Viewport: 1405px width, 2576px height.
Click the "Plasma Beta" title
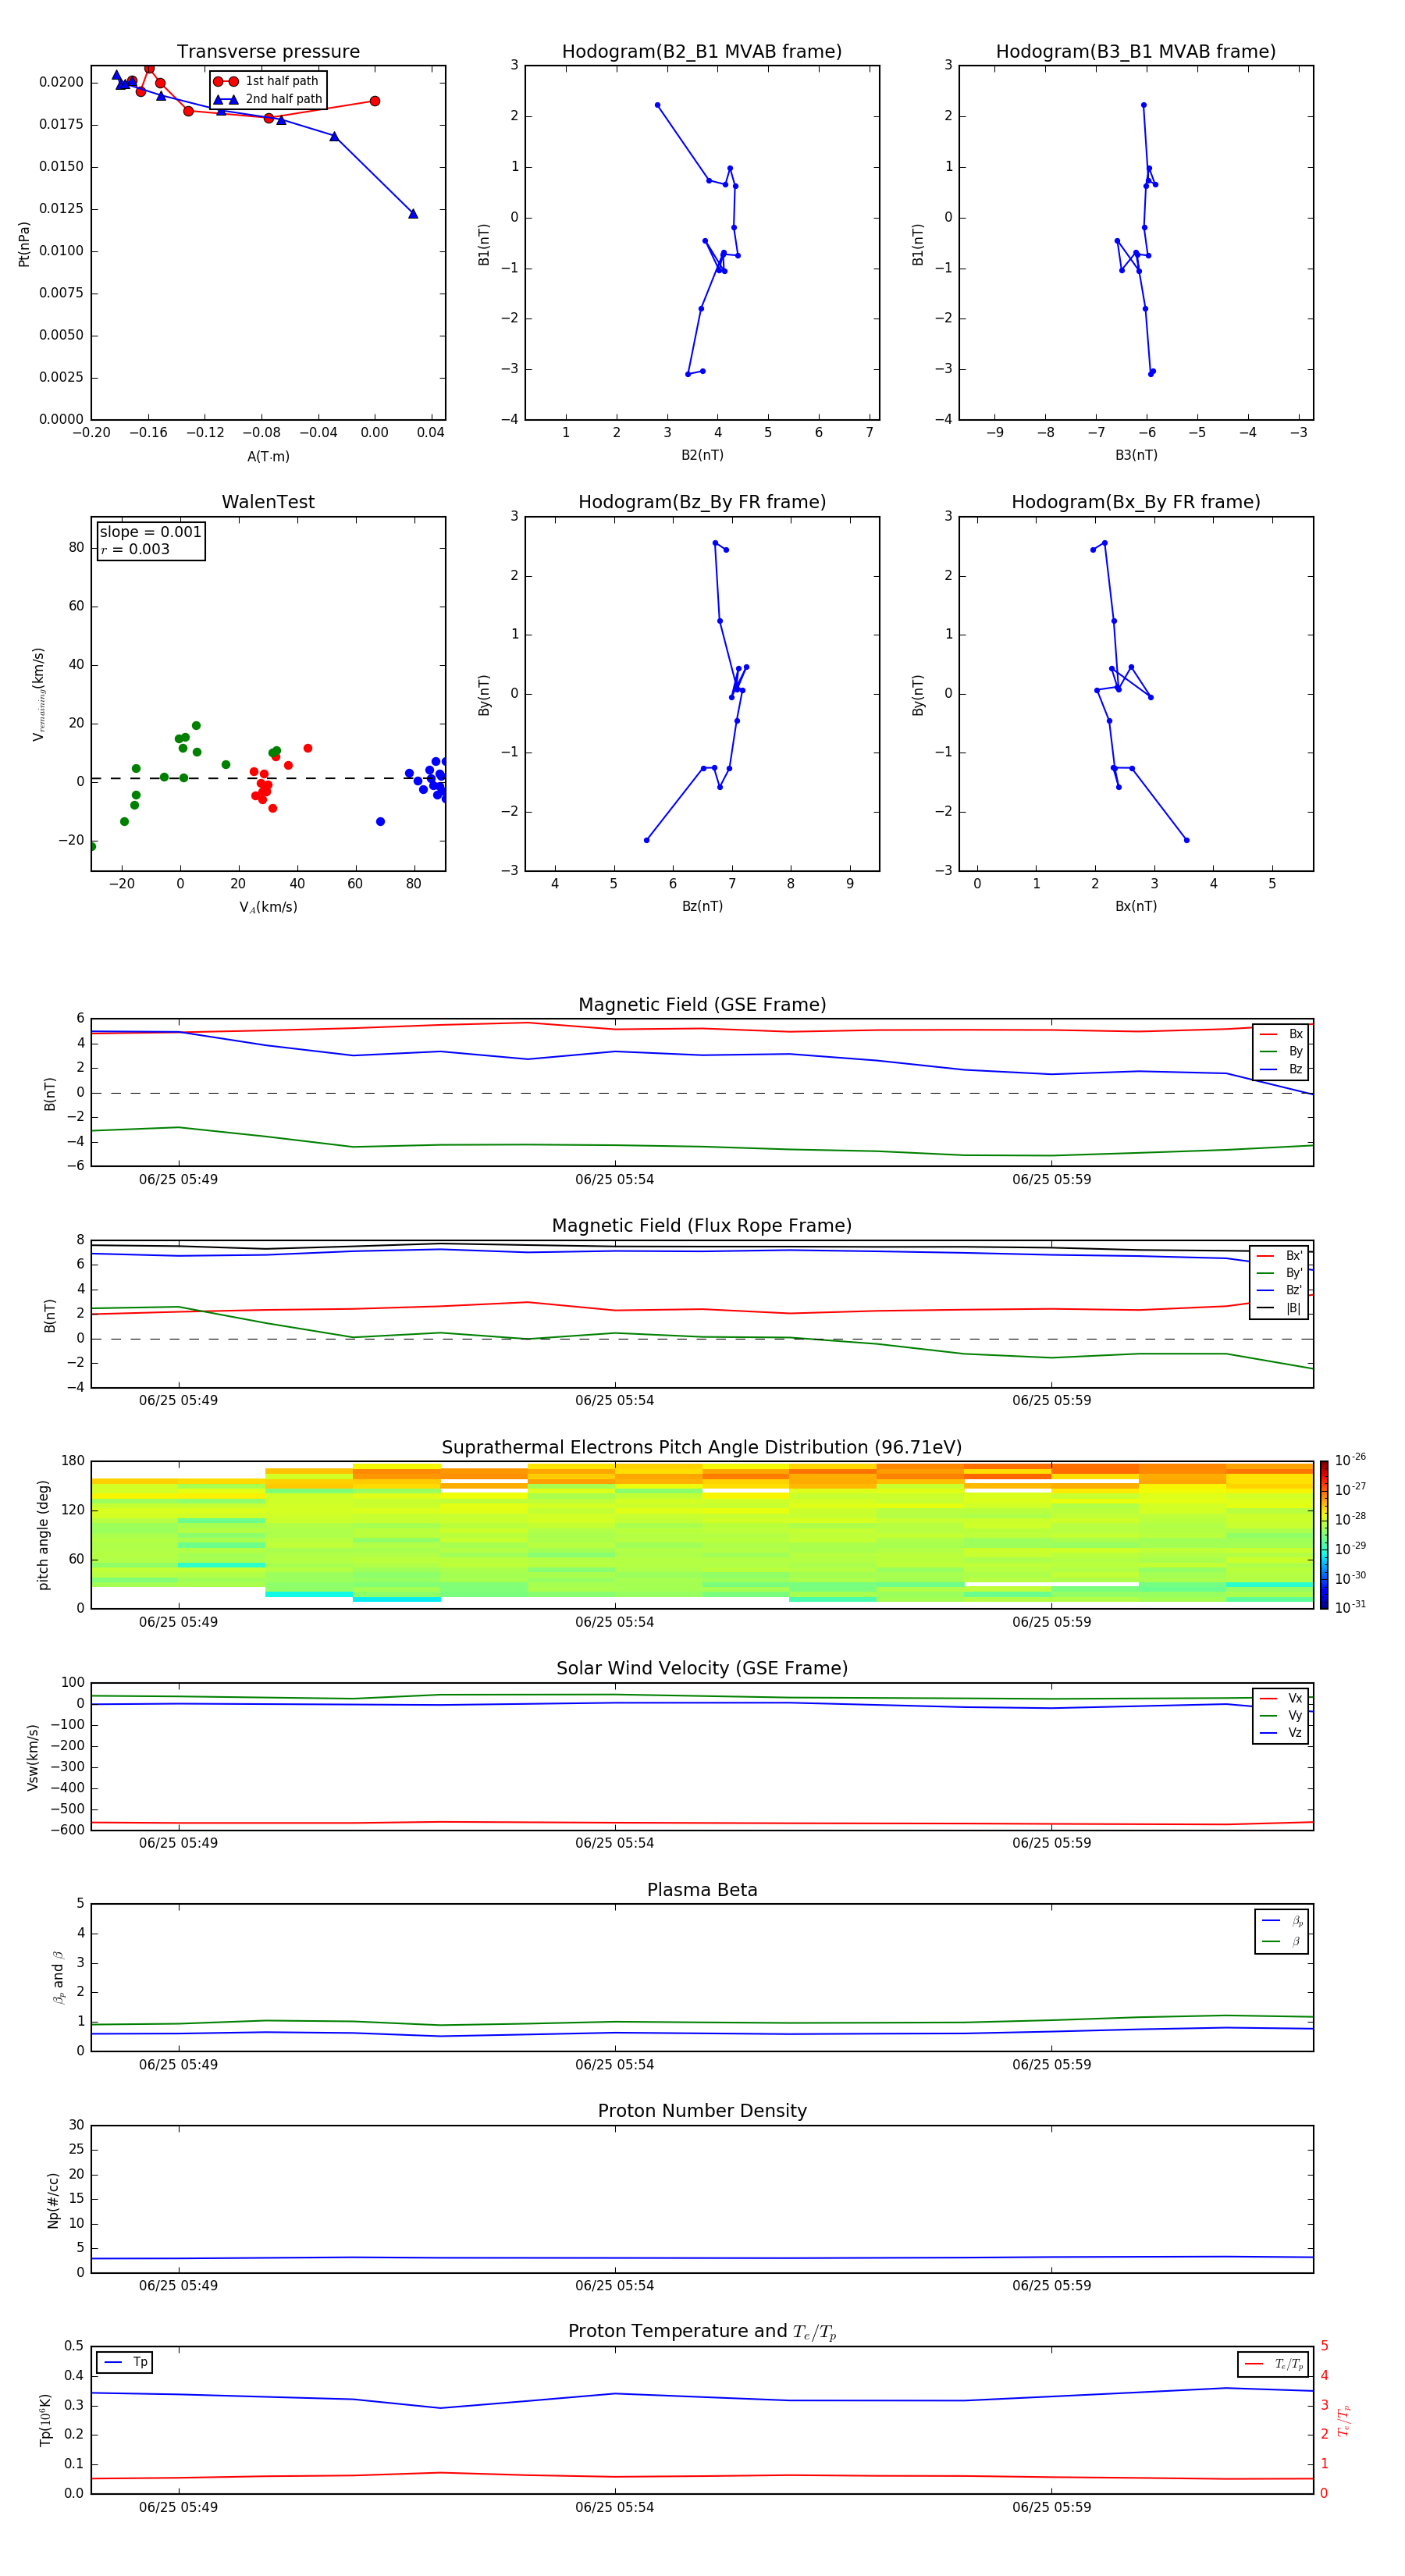pos(702,1890)
